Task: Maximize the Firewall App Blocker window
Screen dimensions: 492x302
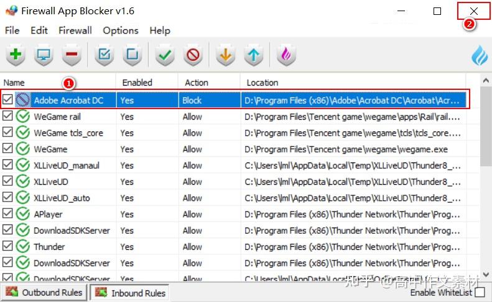Action: [437, 11]
